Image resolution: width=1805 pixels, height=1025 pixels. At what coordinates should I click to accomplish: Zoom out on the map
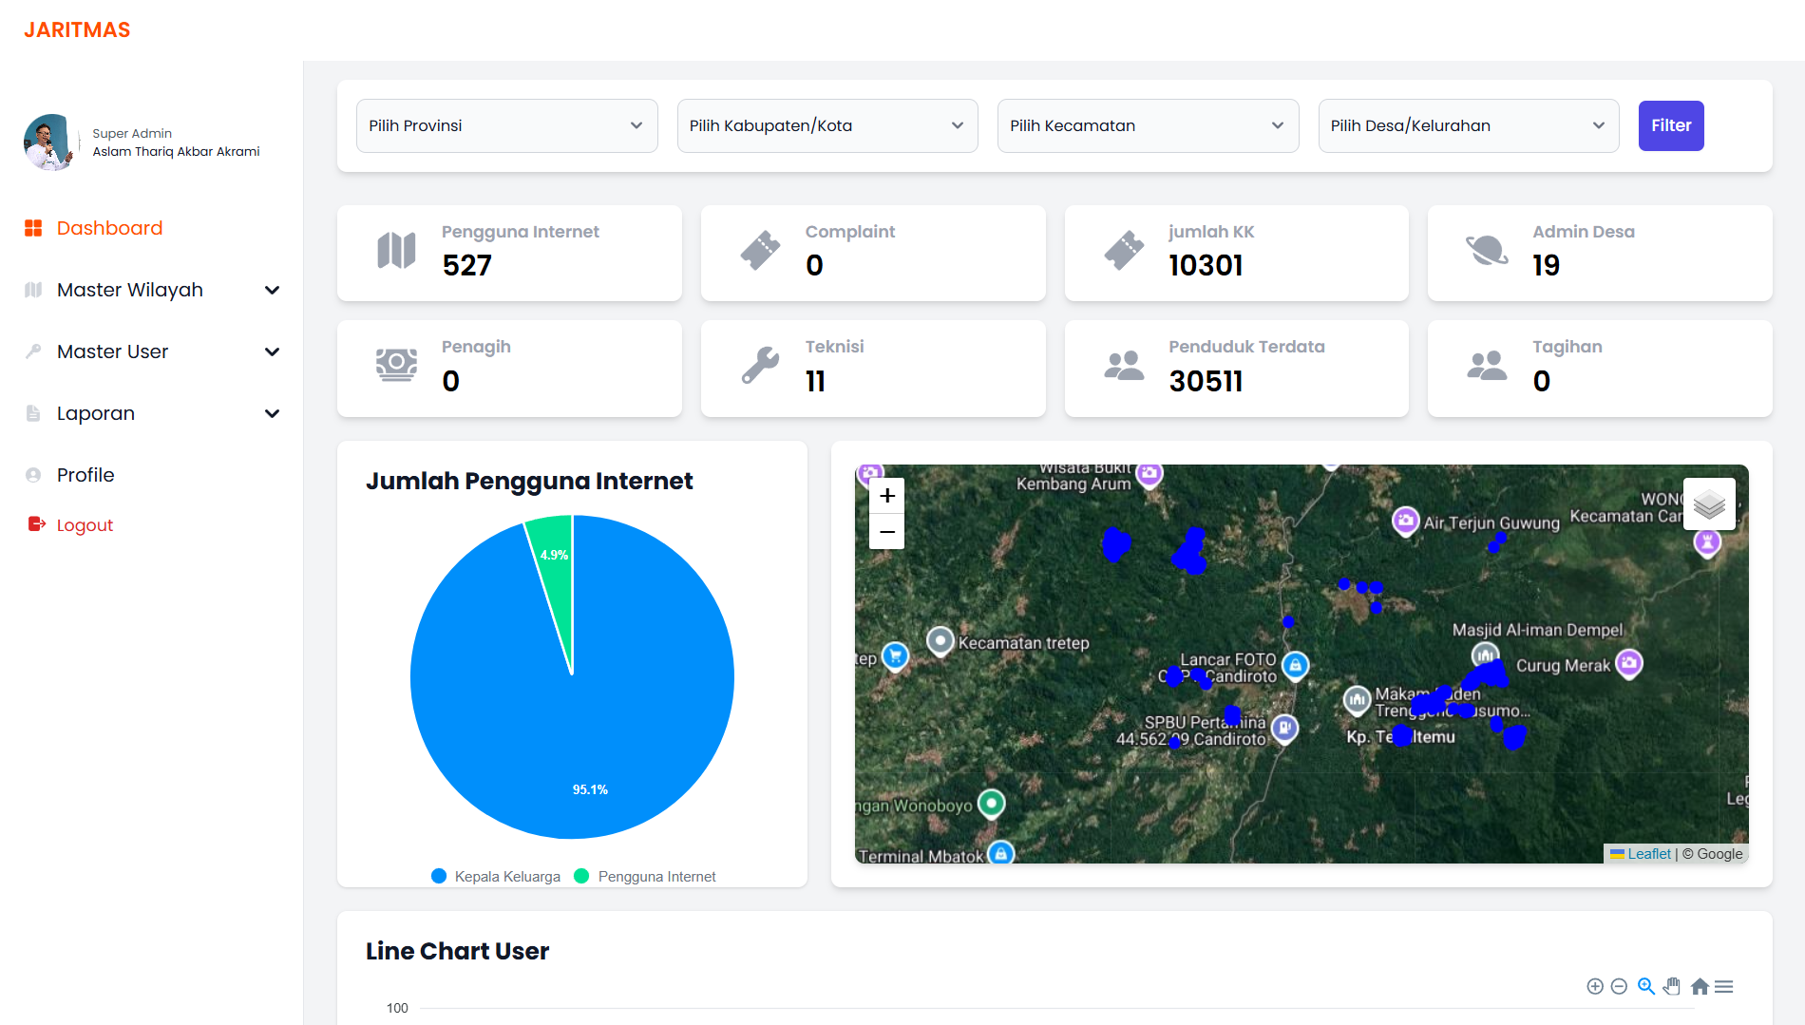[x=886, y=532]
